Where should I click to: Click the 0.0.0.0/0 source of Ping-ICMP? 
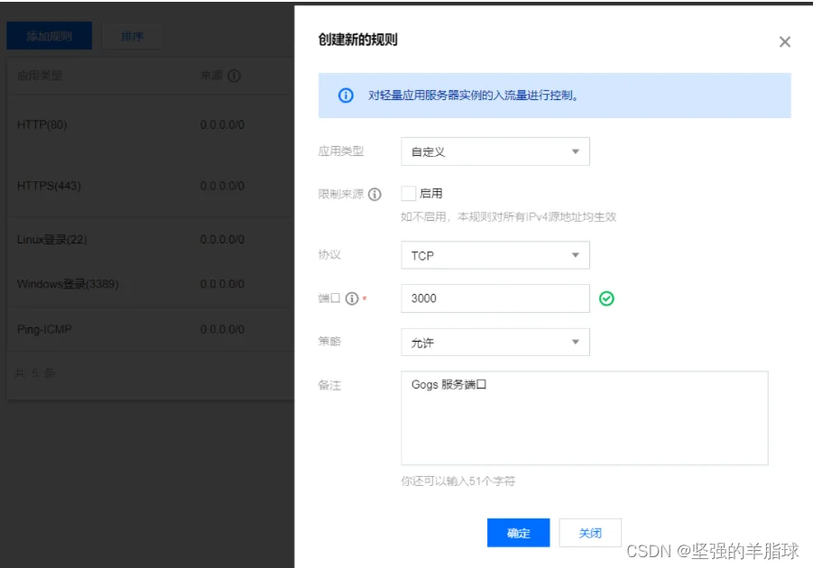pyautogui.click(x=222, y=330)
